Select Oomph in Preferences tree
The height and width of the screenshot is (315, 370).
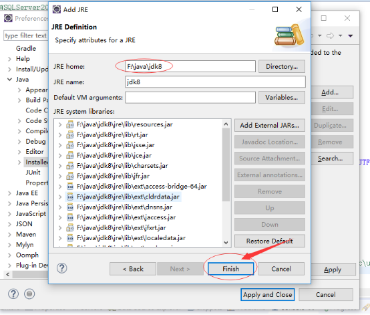pyautogui.click(x=27, y=255)
